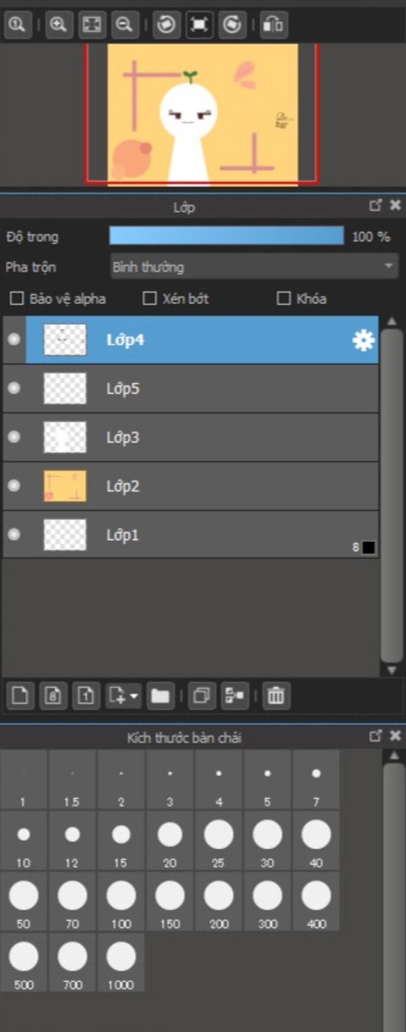This screenshot has height=1032, width=406.
Task: Click the flip canvas horizontally icon
Action: point(274,25)
